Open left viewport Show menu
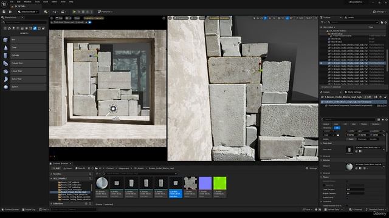 point(77,18)
